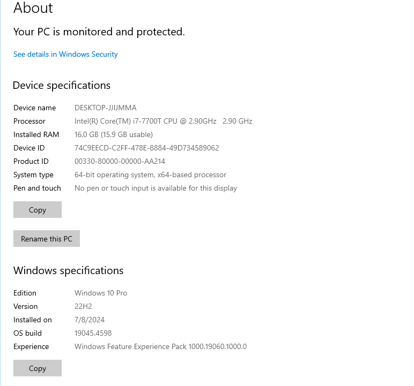Select device name value DESKTOP-JJIJMMA
The width and height of the screenshot is (414, 386).
click(x=105, y=108)
